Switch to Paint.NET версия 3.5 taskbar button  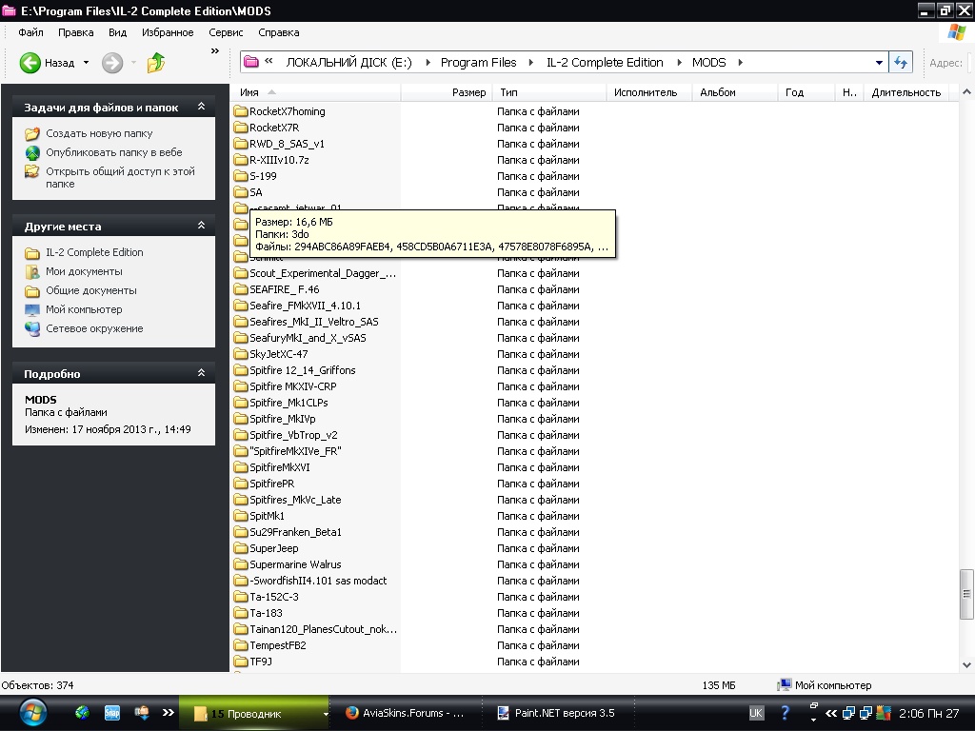[x=556, y=713]
